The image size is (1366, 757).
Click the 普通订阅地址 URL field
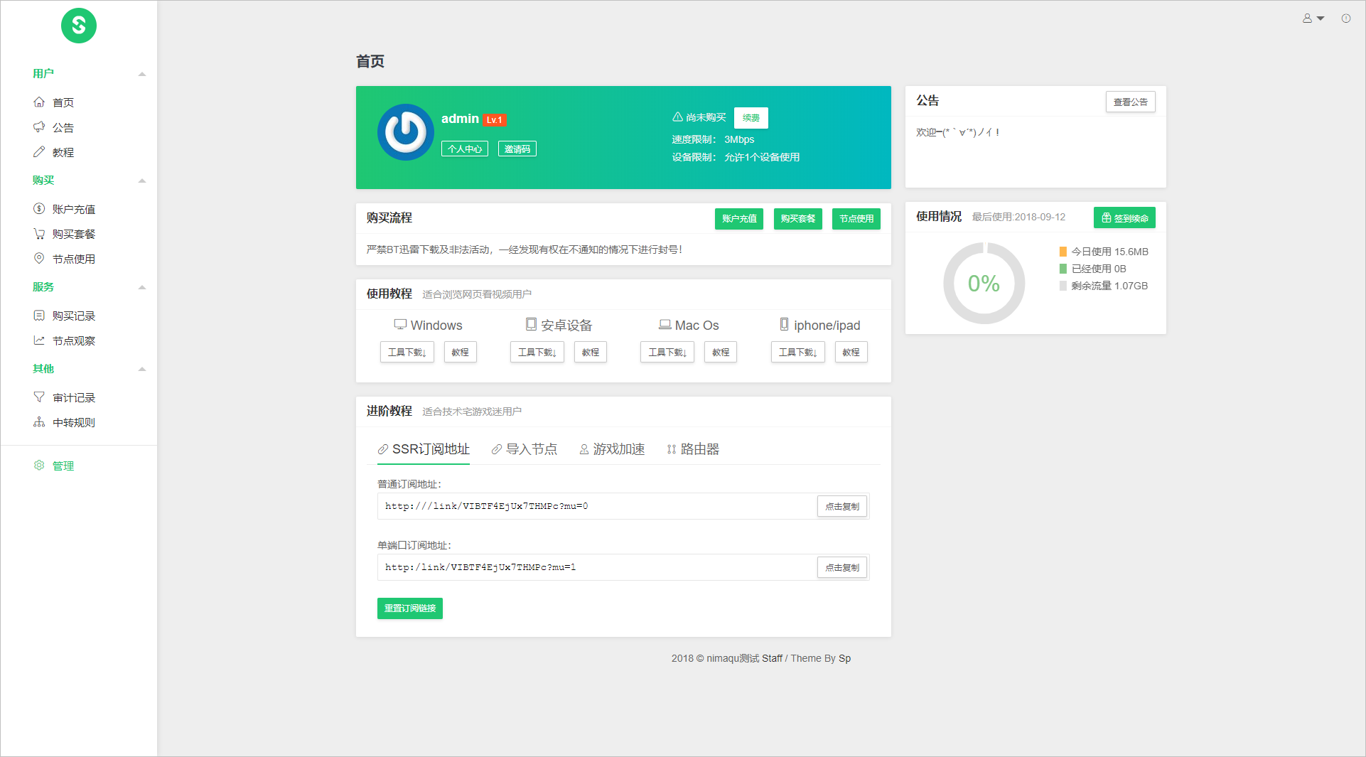point(597,506)
